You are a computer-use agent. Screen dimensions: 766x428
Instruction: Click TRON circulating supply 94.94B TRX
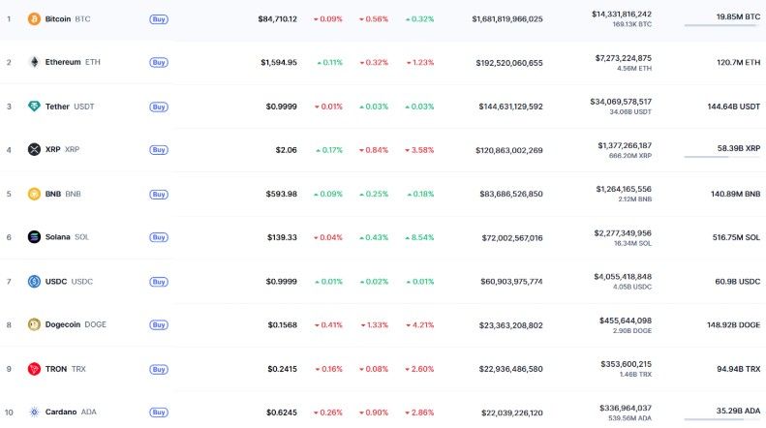click(x=739, y=369)
